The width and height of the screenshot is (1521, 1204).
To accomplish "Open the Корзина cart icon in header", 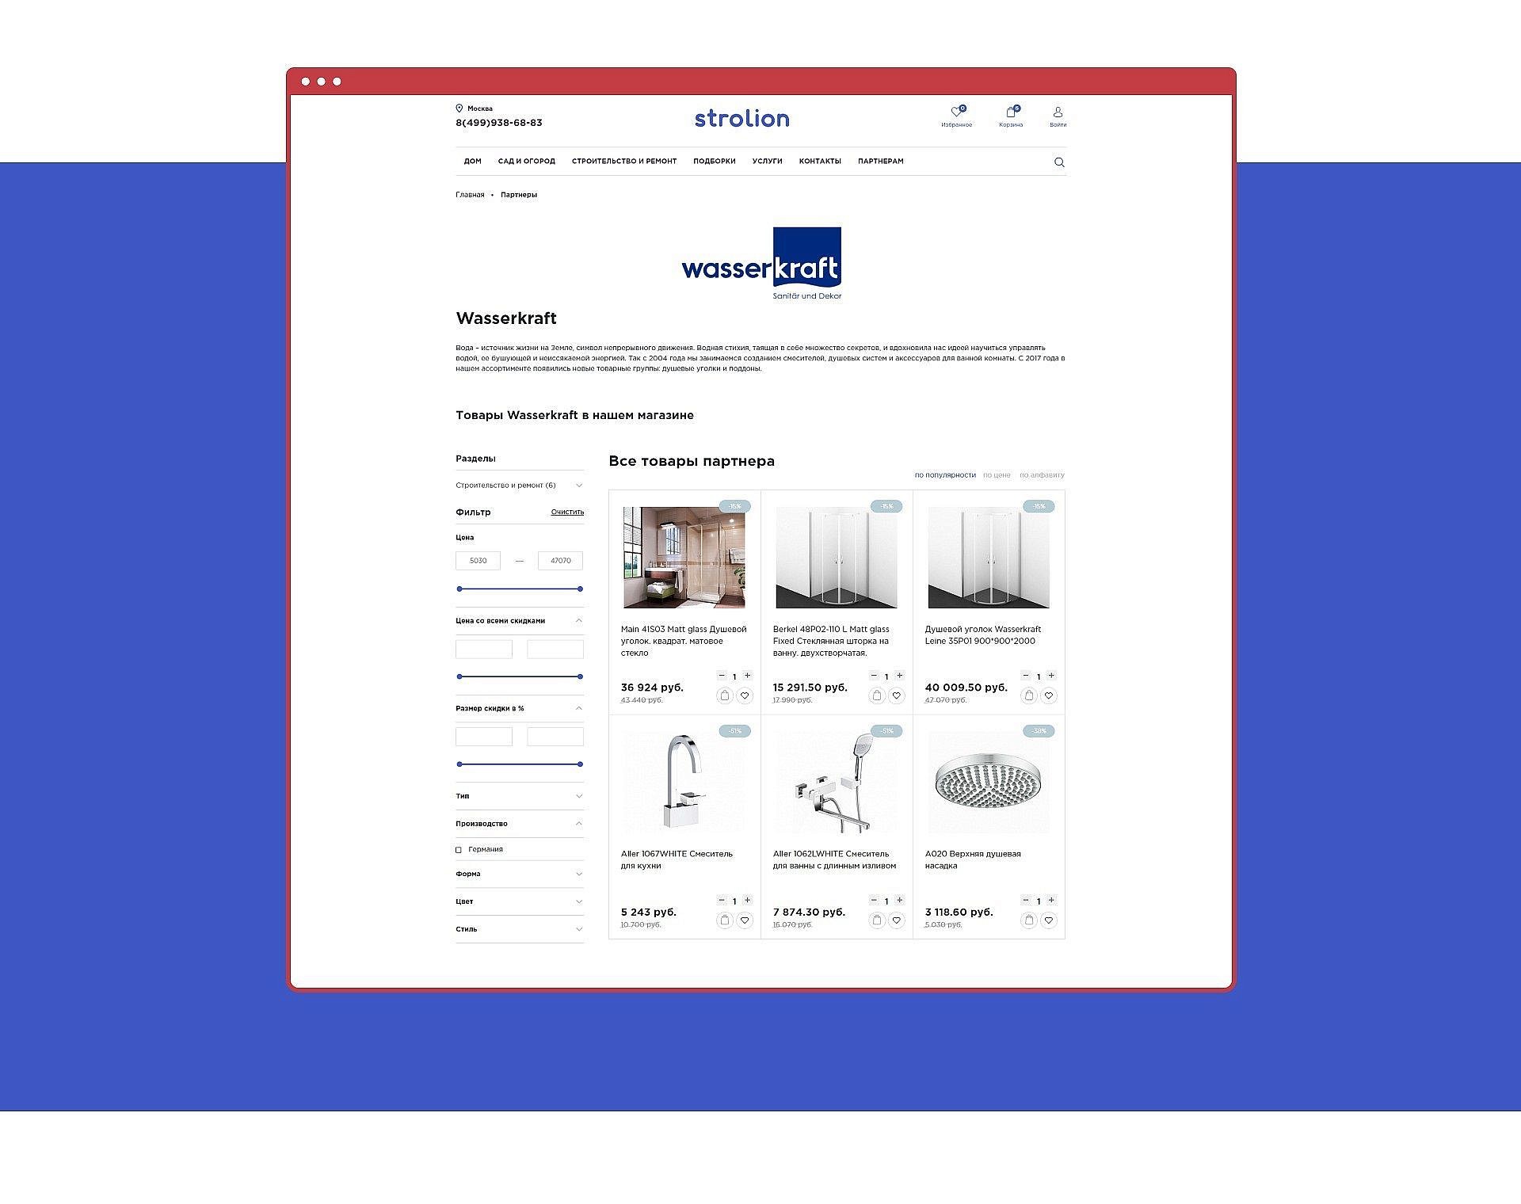I will point(1011,112).
